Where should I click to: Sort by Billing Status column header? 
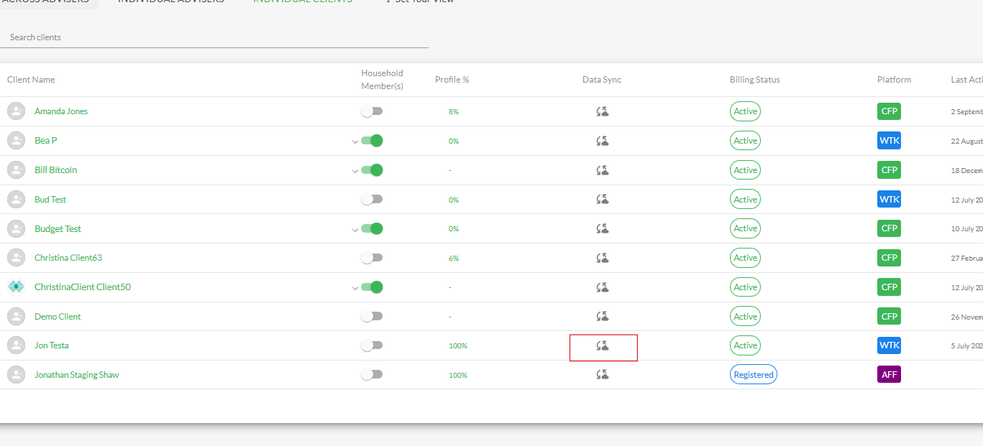point(754,80)
